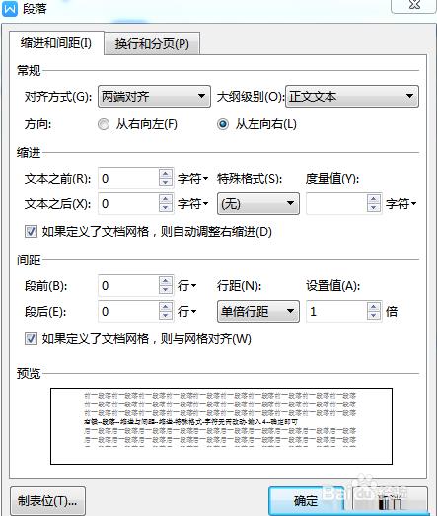Increase 文本之后 value with up arrow
The image size is (437, 516).
tap(166, 199)
